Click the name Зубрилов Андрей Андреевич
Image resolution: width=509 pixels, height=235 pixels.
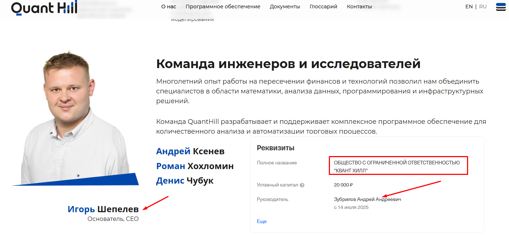click(x=368, y=199)
